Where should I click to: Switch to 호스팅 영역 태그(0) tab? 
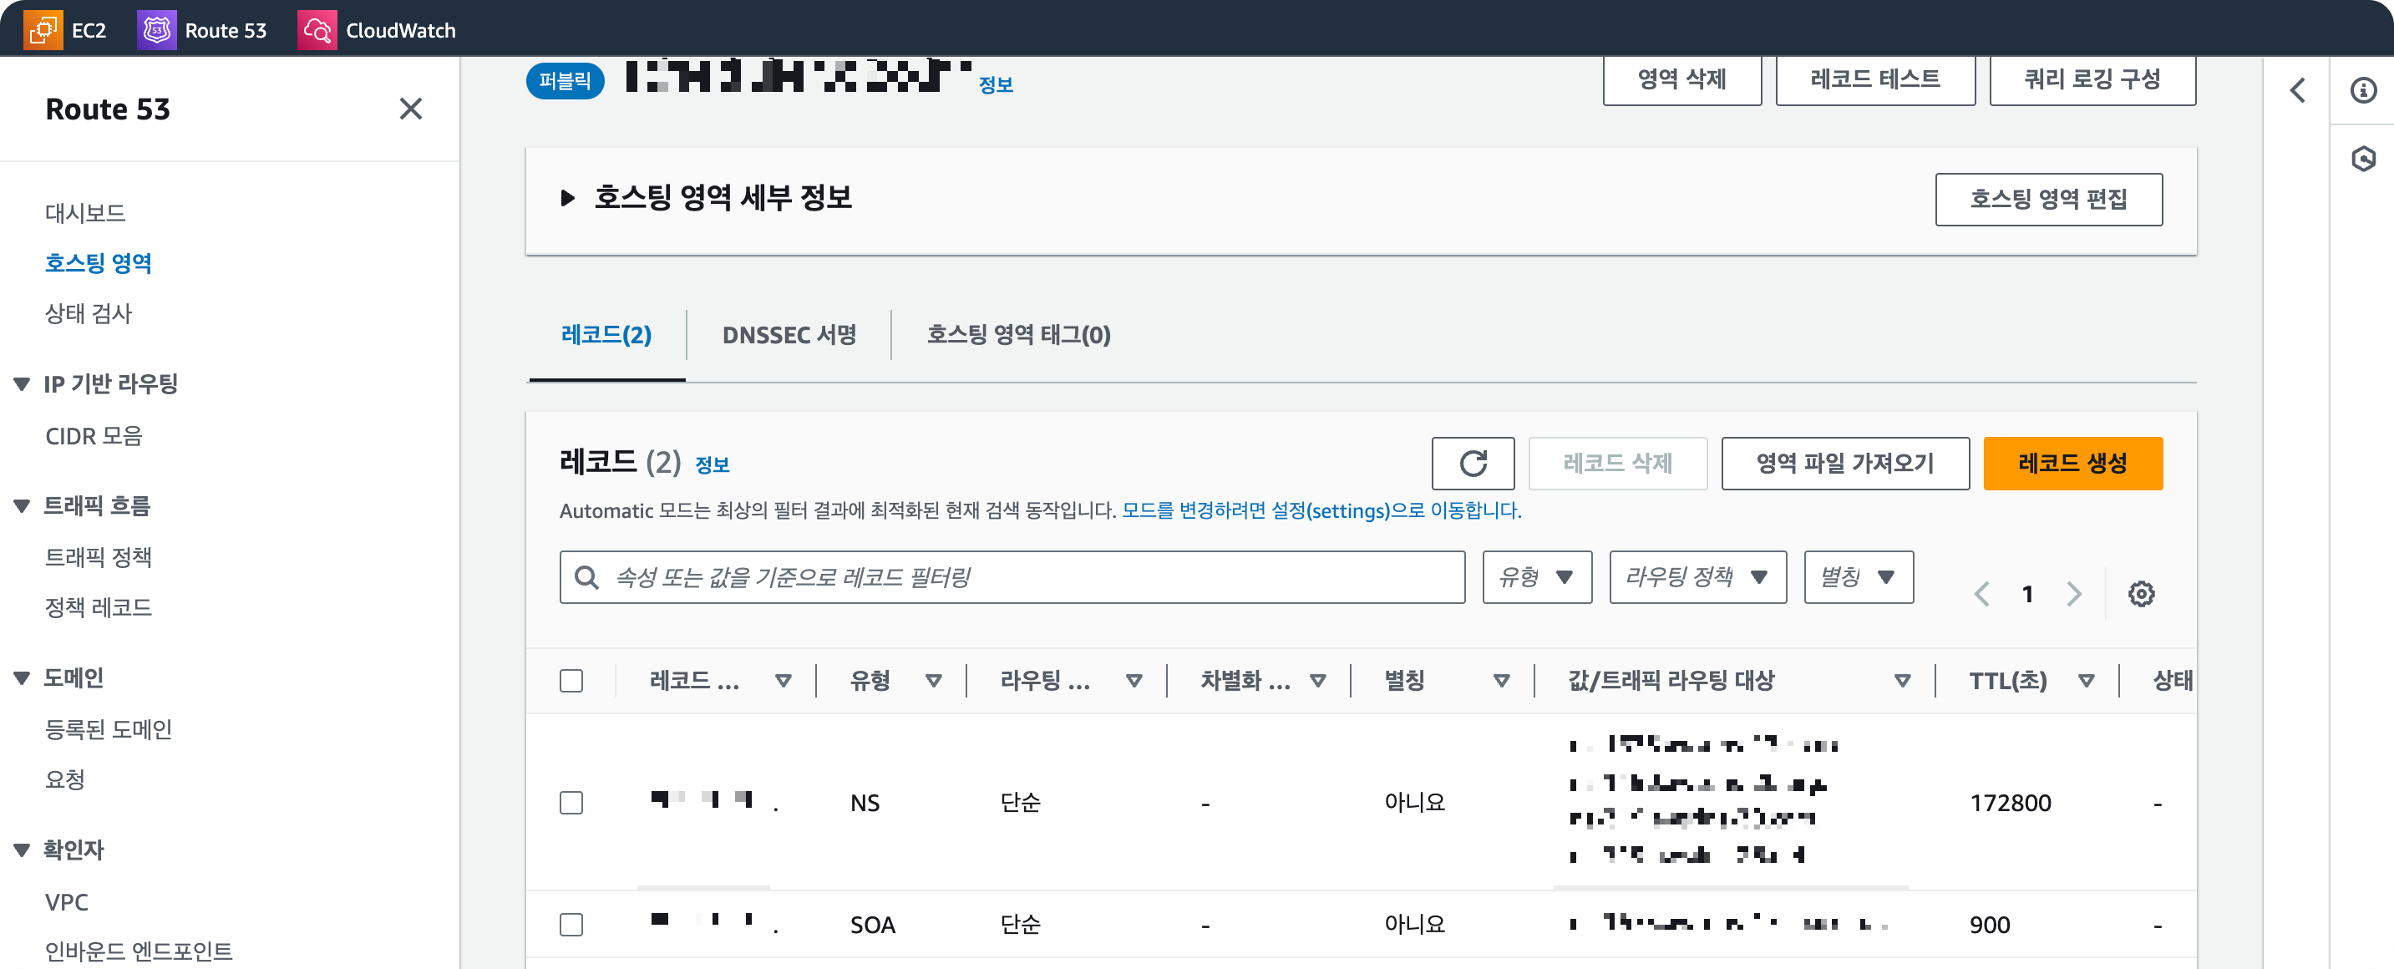tap(1017, 334)
